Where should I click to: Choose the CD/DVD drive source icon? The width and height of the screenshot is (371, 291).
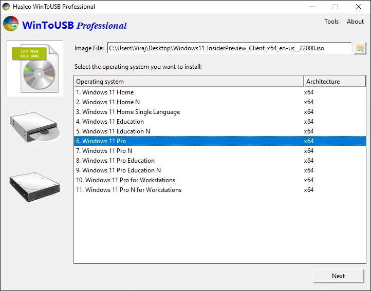pos(35,127)
